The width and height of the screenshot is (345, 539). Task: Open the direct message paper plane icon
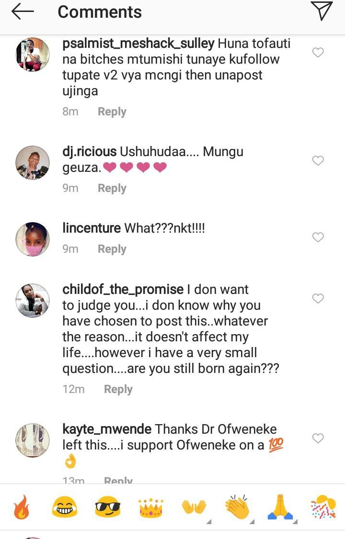coord(321,11)
